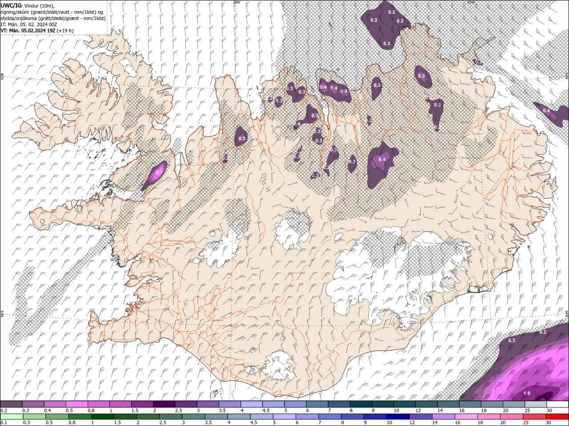Pick the pale pink swatch labeled 16, lower row
The width and height of the screenshot is (569, 426).
tap(465, 417)
